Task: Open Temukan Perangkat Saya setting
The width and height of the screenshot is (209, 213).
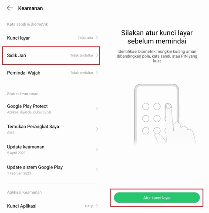Action: click(x=53, y=129)
